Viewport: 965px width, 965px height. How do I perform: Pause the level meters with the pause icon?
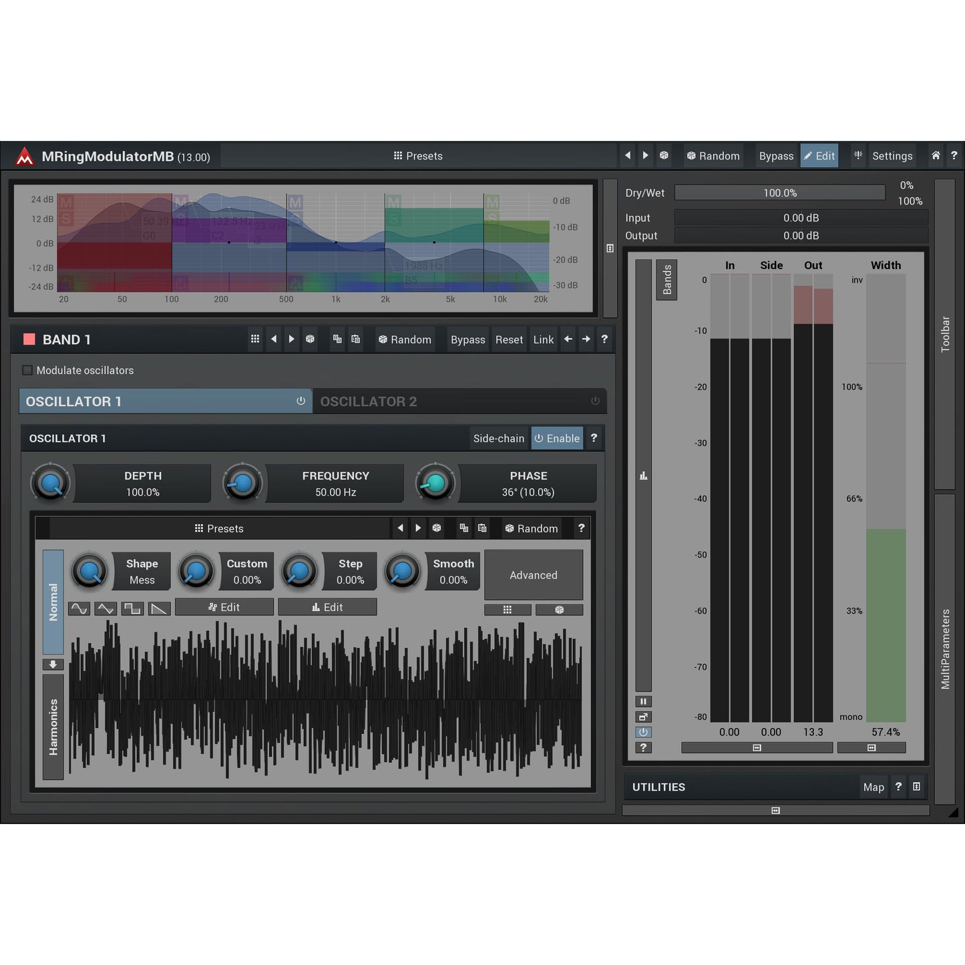tap(643, 701)
